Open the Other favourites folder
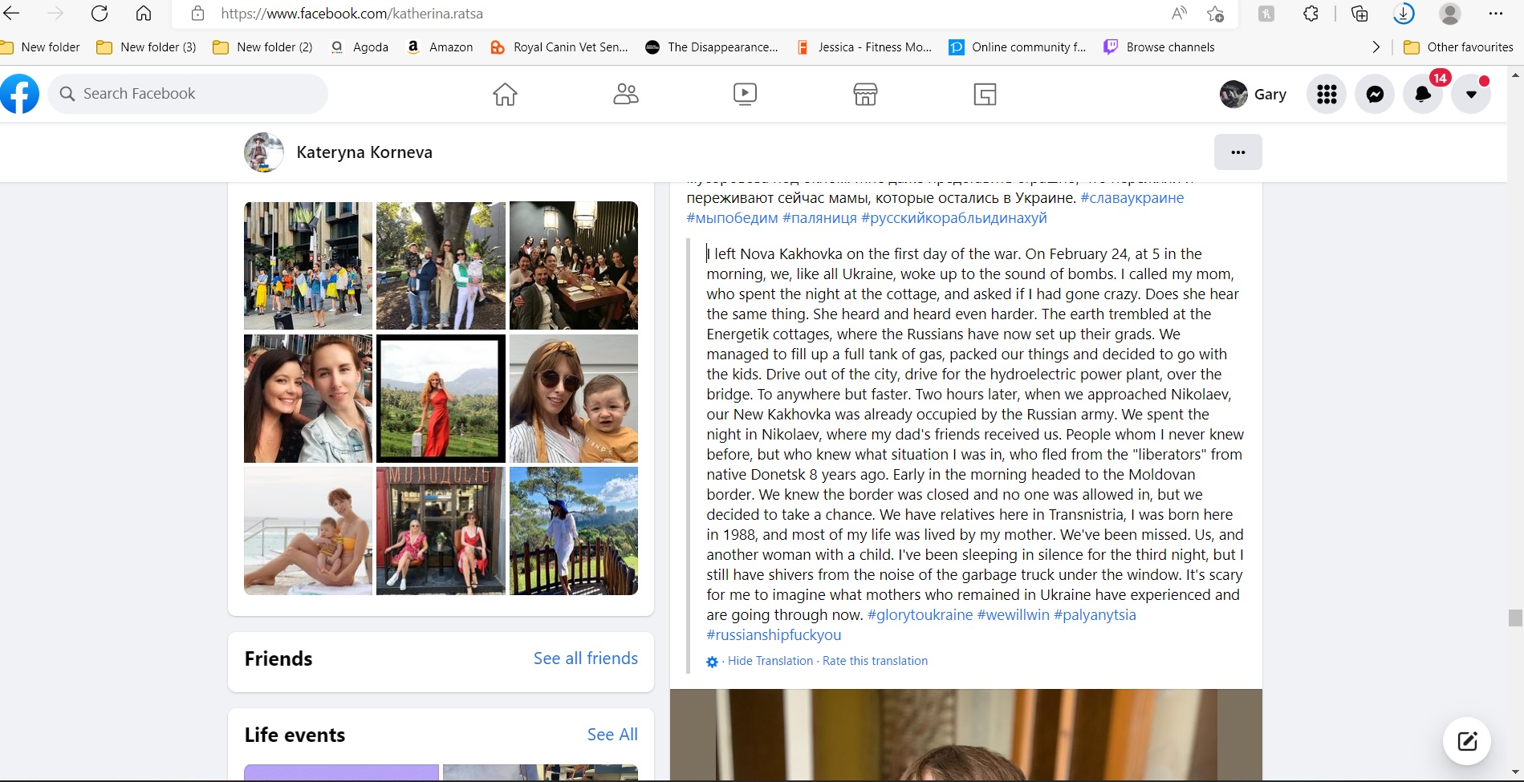1524x782 pixels. 1458,47
